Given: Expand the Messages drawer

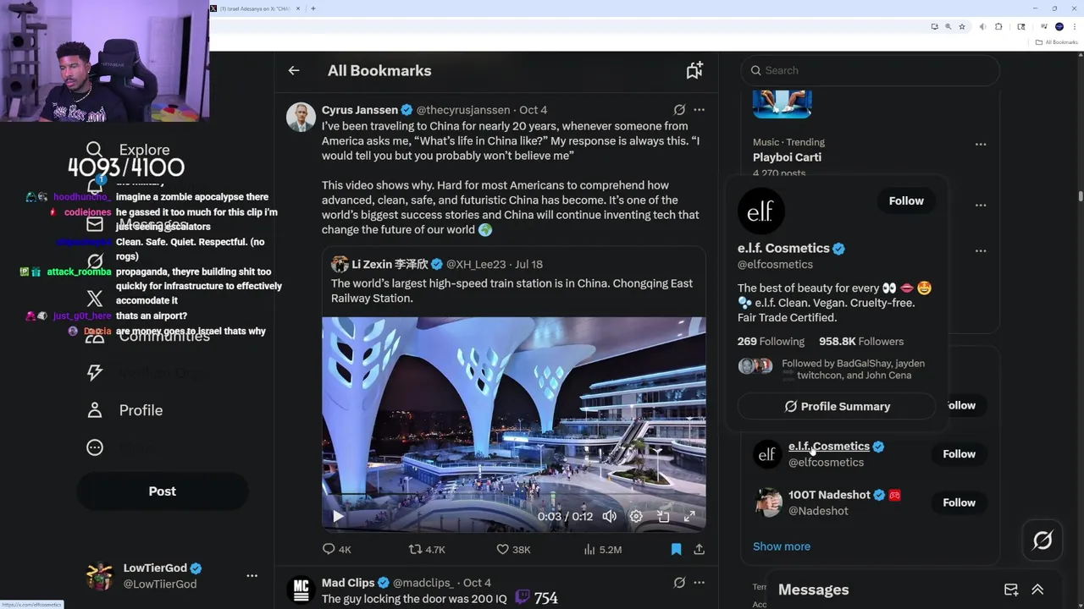Looking at the screenshot, I should point(1037,590).
